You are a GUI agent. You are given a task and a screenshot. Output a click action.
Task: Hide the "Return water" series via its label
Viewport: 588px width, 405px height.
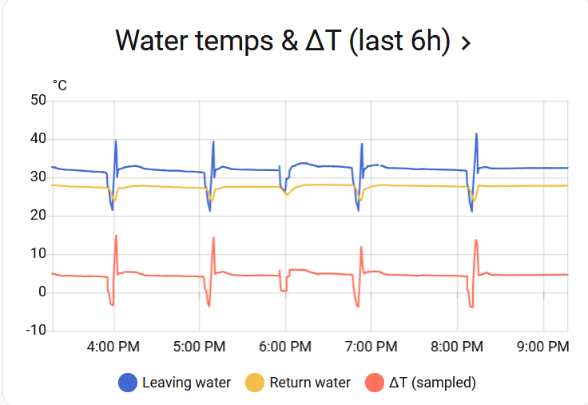pos(310,383)
